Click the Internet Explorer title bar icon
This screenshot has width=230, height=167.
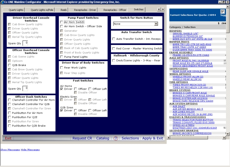click(2, 2)
